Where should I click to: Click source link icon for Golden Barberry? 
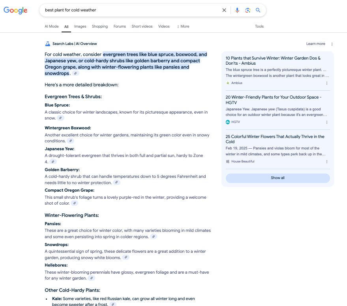(116, 183)
